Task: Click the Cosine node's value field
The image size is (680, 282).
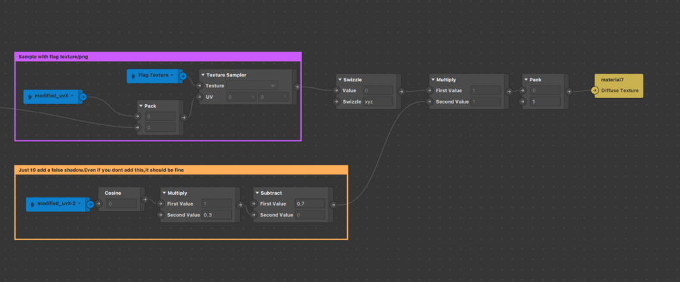Action: pyautogui.click(x=121, y=204)
